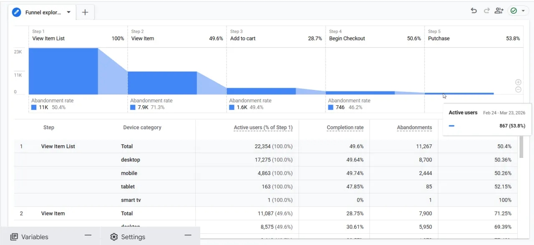This screenshot has height=245, width=534.
Task: Add a new exploration tab with plus
Action: point(85,12)
